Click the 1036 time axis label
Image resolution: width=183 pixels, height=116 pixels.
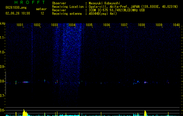coord(106,25)
